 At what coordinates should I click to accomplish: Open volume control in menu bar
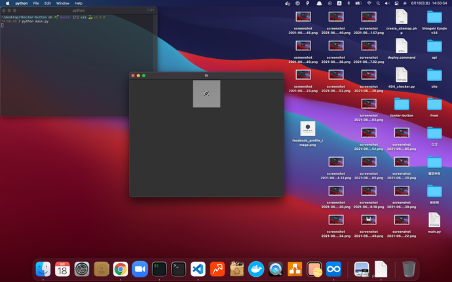coord(387,3)
